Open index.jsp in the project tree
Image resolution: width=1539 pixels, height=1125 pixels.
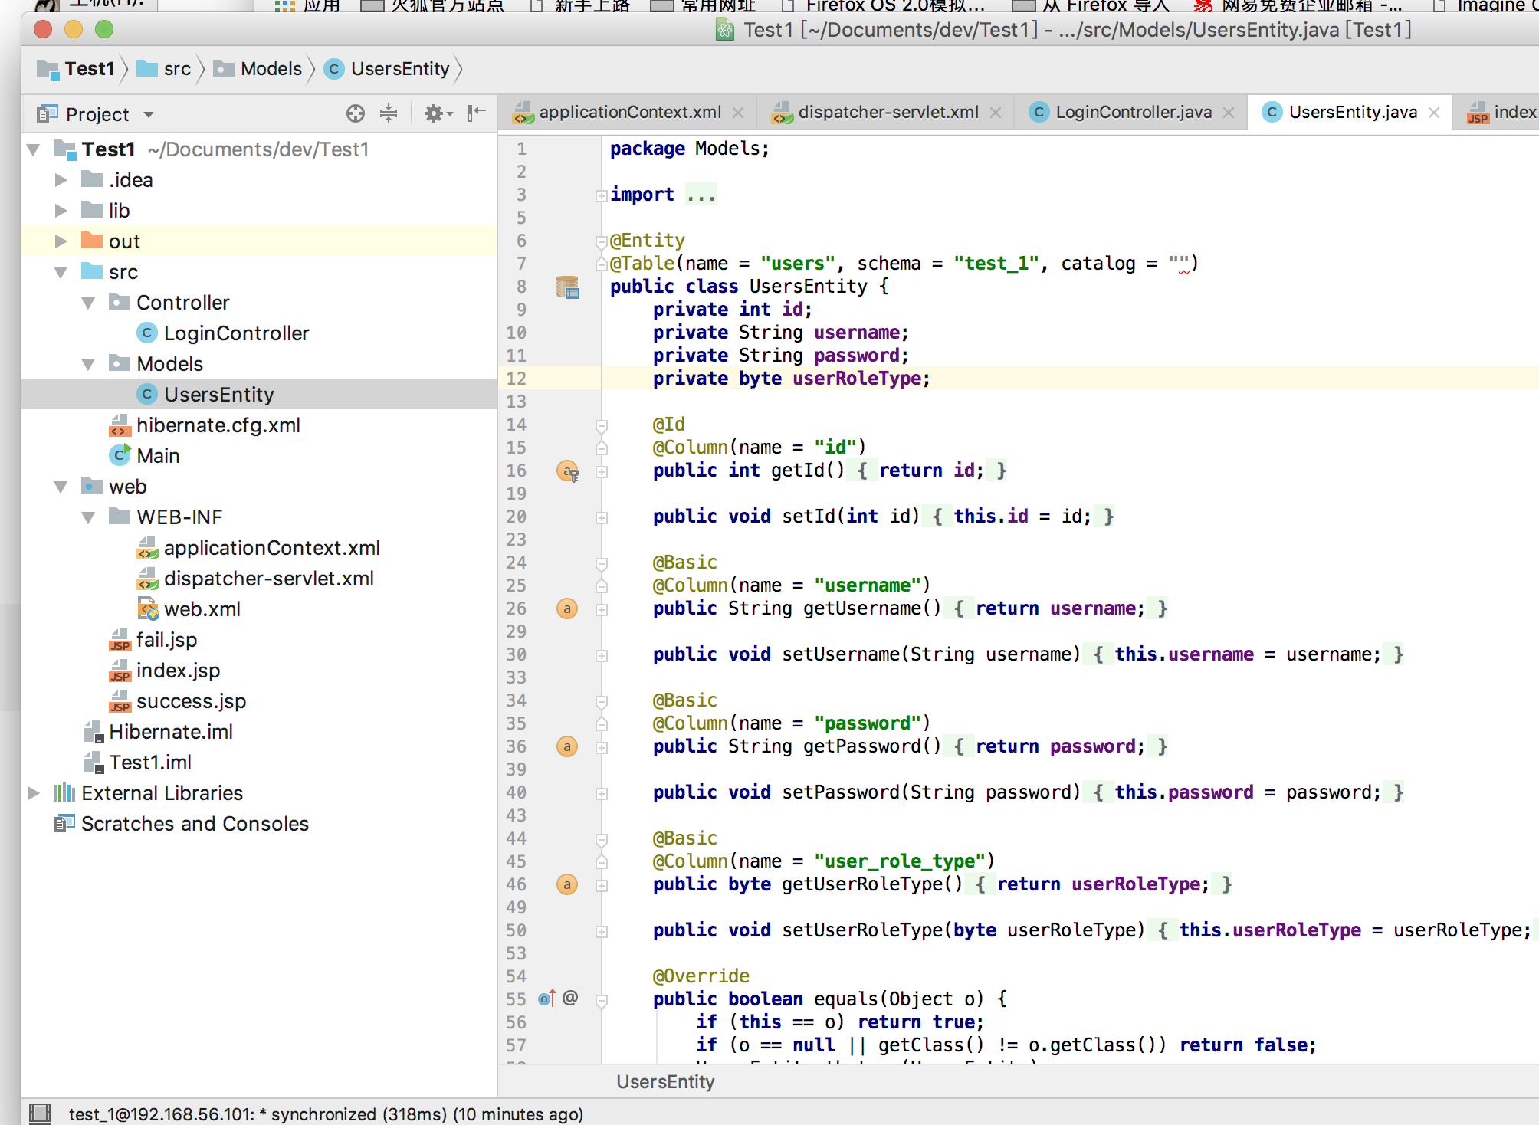[178, 671]
